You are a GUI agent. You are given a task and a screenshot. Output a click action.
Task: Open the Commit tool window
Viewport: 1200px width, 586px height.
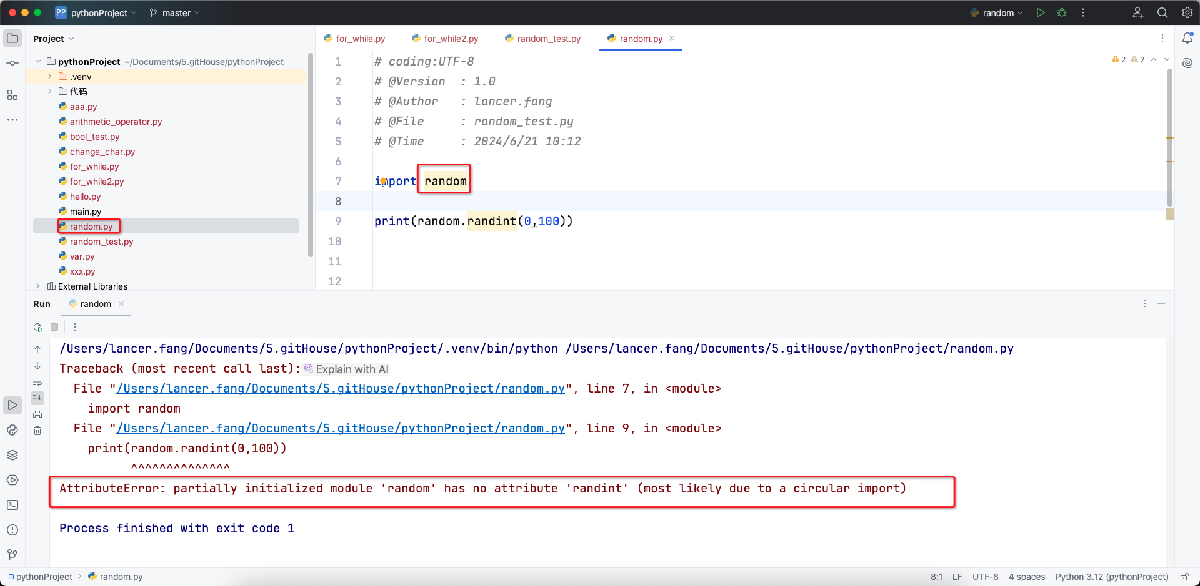[x=12, y=63]
